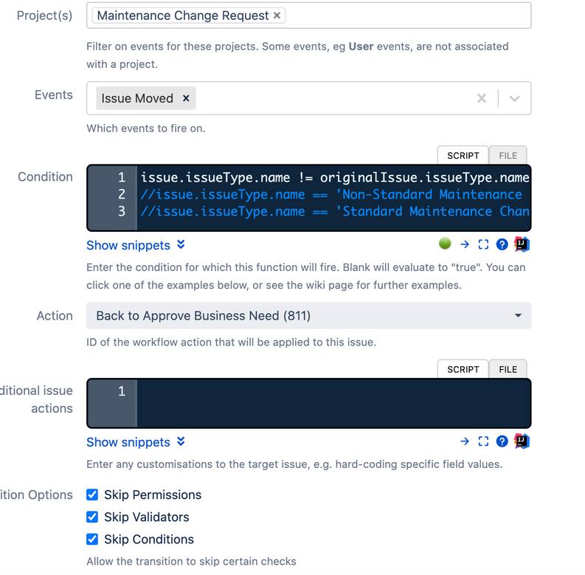The image size is (585, 575).
Task: Expand Additional actions snippets double-chevron
Action: [181, 441]
